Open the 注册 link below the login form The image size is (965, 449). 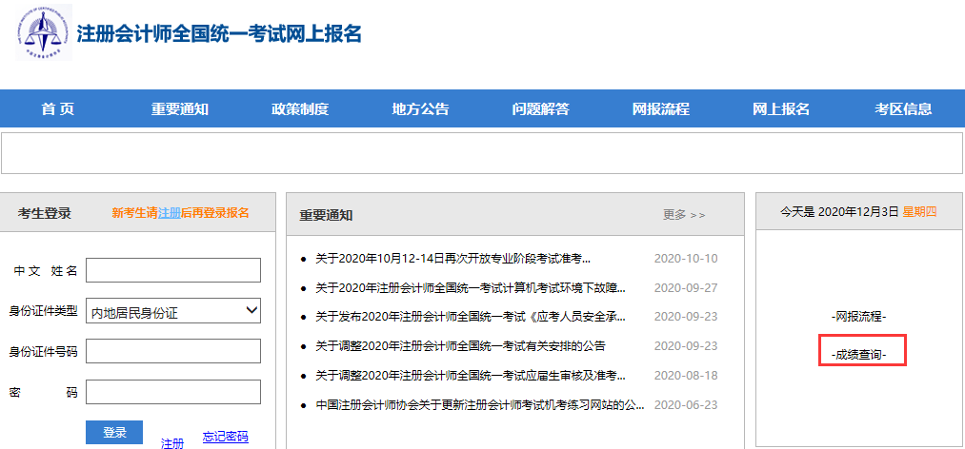[172, 443]
